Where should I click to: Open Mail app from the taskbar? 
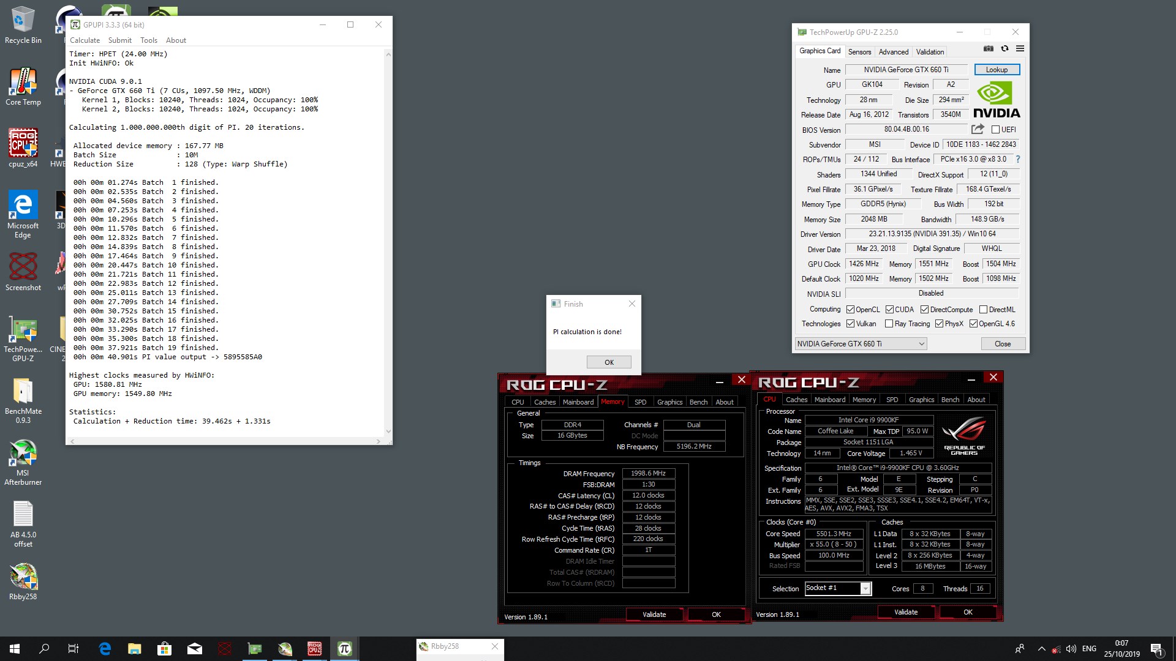194,649
